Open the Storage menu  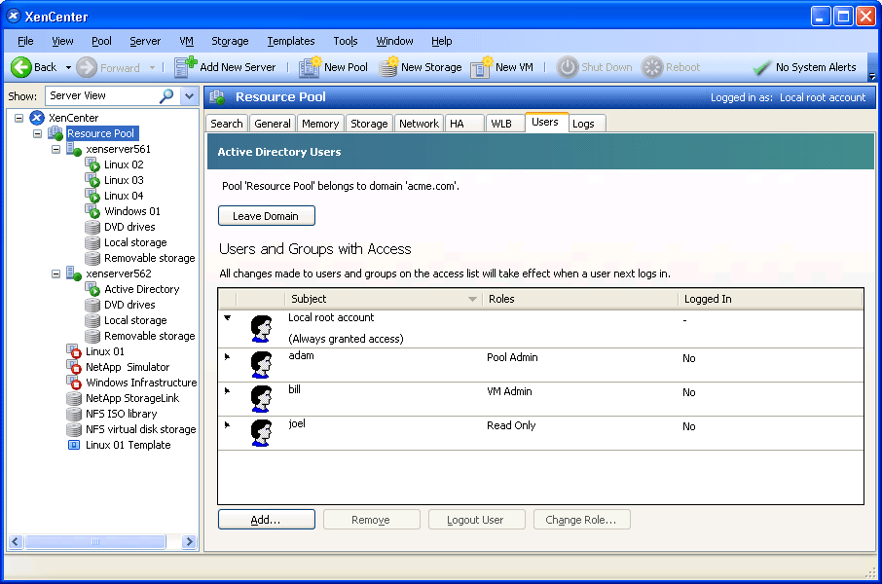230,41
